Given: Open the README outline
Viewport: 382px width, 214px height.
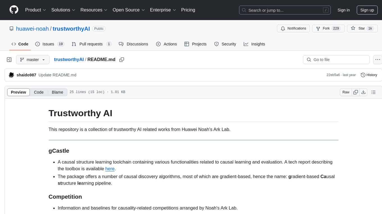Looking at the screenshot, I should pos(373,92).
